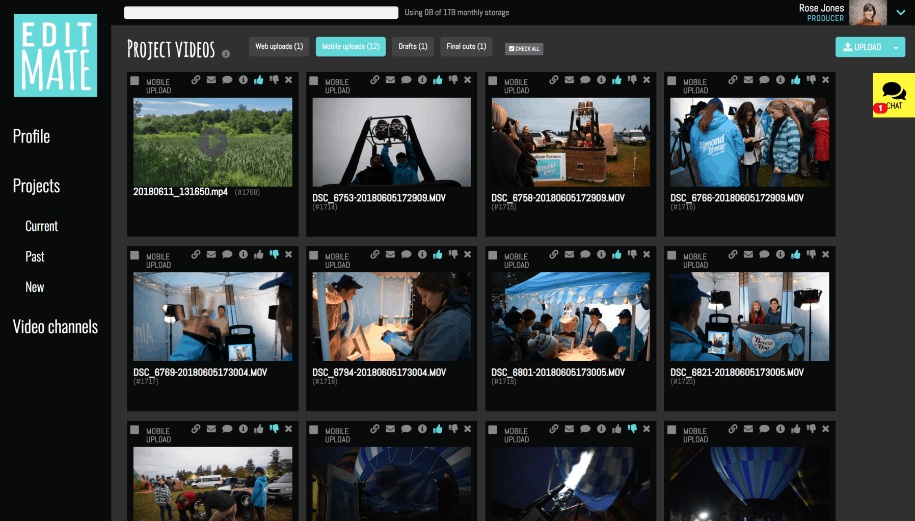This screenshot has width=915, height=521.
Task: Switch to Web uploads tab
Action: (x=279, y=46)
